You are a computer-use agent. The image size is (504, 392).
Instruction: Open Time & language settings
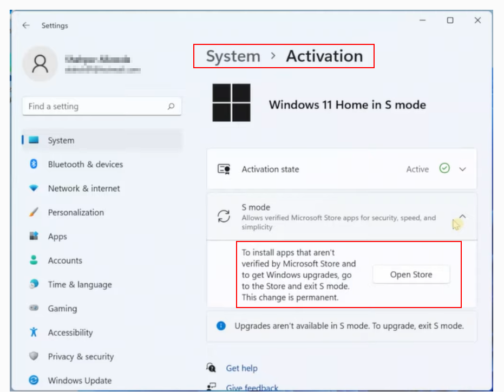click(102, 284)
